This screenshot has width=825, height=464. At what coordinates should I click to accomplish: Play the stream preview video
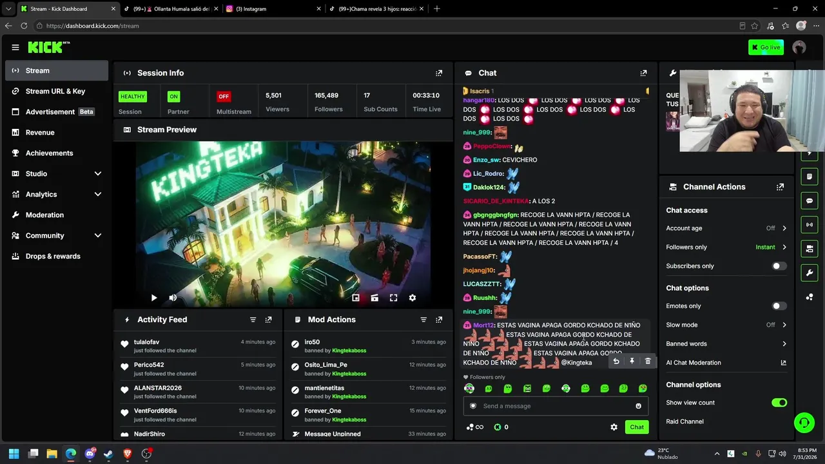pos(154,298)
